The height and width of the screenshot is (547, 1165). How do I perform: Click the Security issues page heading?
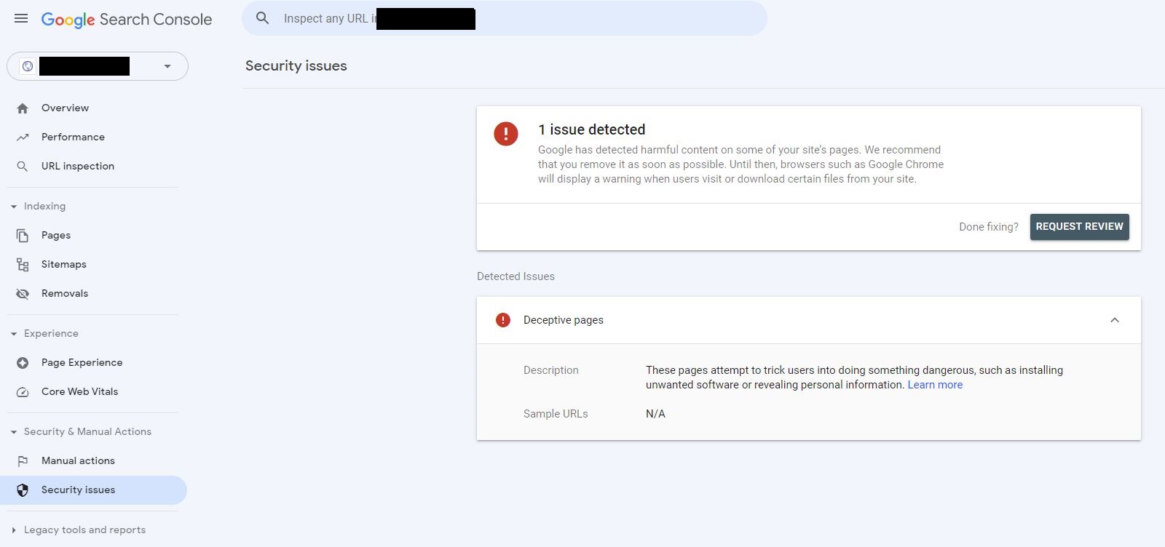[x=296, y=65]
